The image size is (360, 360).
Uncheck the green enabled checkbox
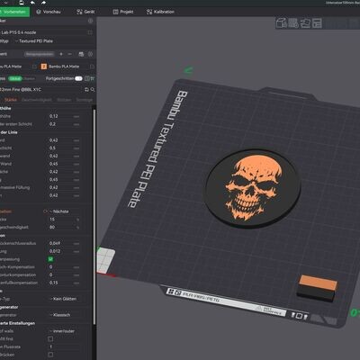[50, 259]
